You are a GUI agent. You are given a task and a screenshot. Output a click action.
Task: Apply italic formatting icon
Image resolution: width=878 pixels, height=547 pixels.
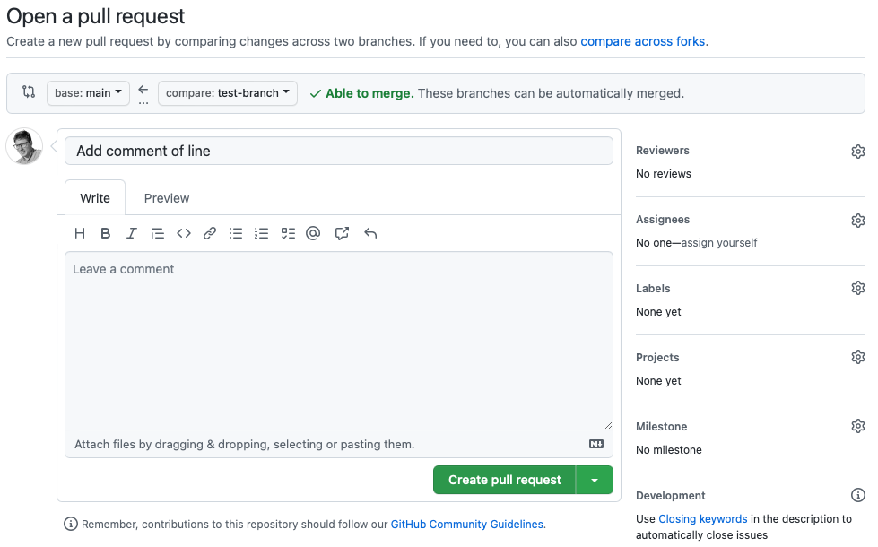pos(132,233)
